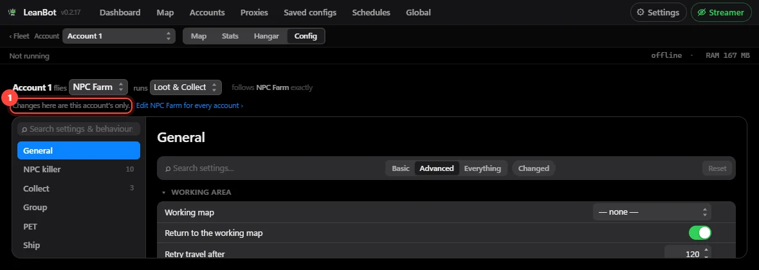Screen dimensions: 759x270
Task: Open the Account 1 selector dropdown
Action: (x=118, y=36)
